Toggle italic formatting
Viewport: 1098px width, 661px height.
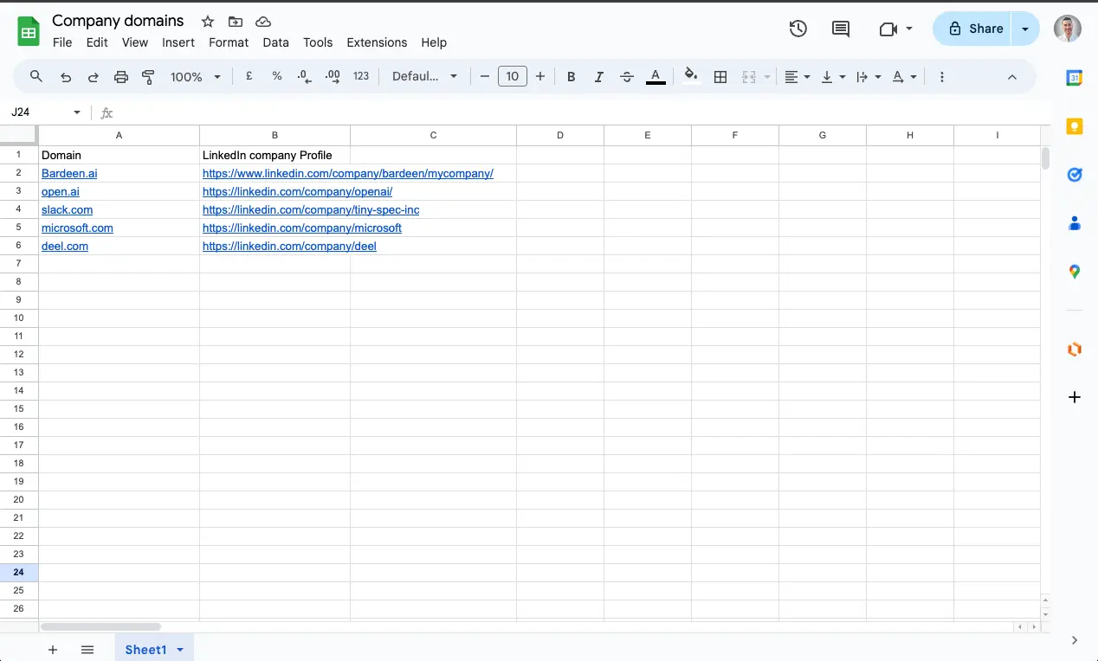598,77
